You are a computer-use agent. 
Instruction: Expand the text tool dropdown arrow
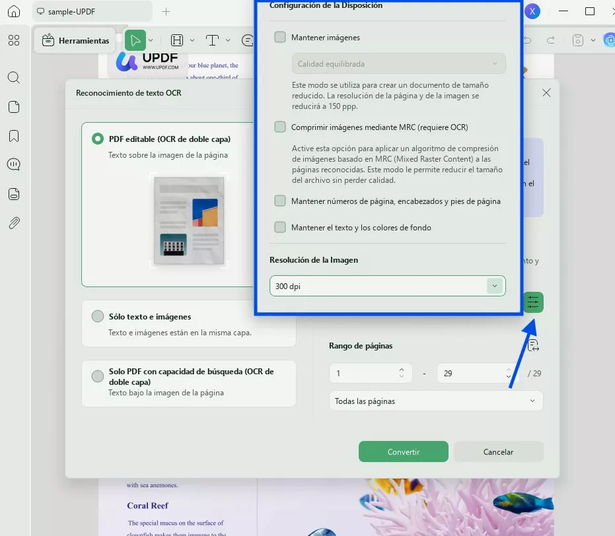point(228,40)
